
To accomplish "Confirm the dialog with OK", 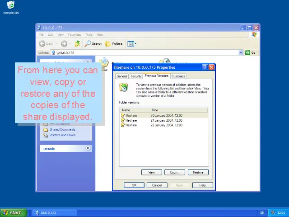I will [134, 185].
